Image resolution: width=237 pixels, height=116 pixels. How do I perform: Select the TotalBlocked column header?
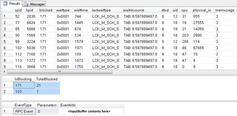pos(47,79)
